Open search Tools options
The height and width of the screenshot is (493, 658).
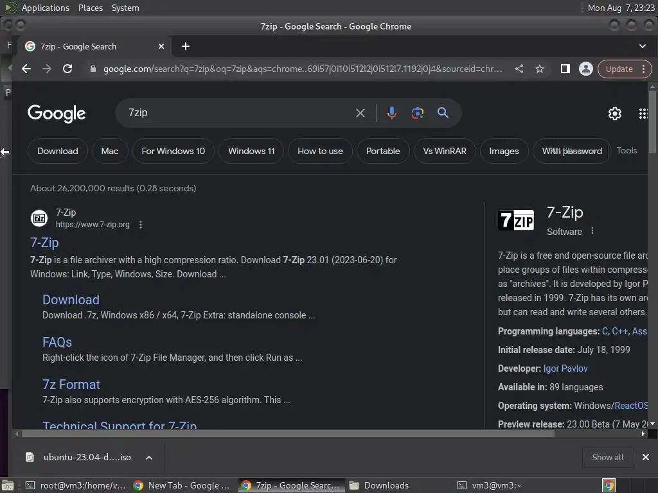pos(627,150)
